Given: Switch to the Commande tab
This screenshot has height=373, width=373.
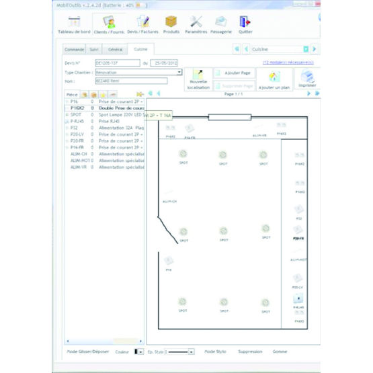Looking at the screenshot, I should (74, 49).
